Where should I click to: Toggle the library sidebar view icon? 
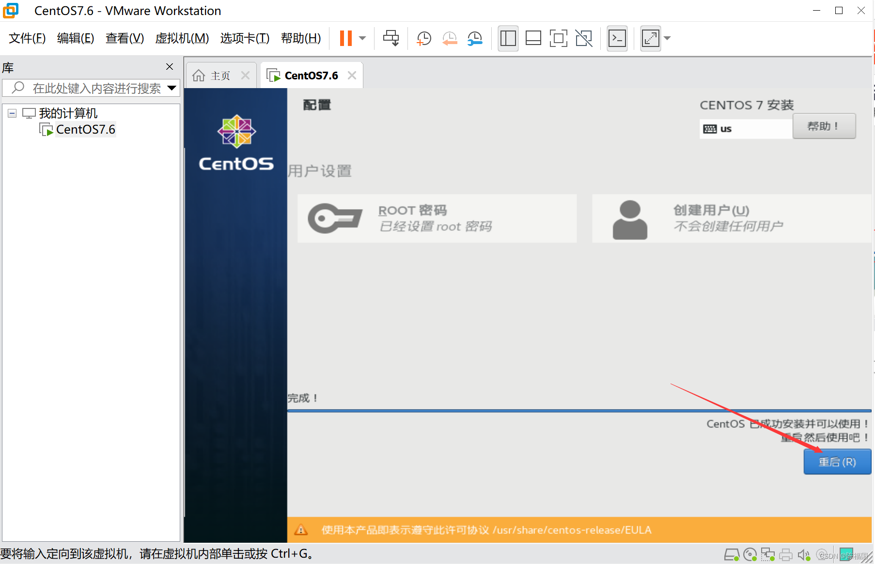tap(508, 38)
